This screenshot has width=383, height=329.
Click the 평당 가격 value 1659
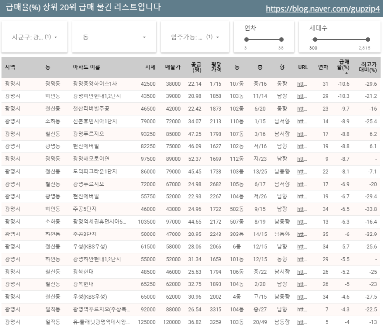[x=216, y=259]
